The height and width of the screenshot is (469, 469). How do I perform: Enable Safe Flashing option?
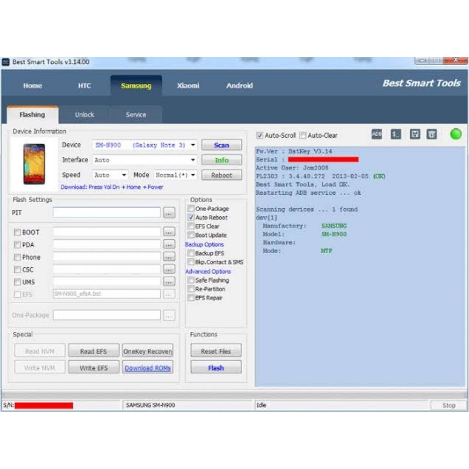(x=191, y=280)
